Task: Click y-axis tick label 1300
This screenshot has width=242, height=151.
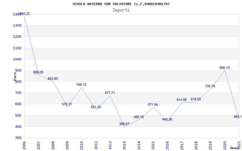Action: (17, 25)
